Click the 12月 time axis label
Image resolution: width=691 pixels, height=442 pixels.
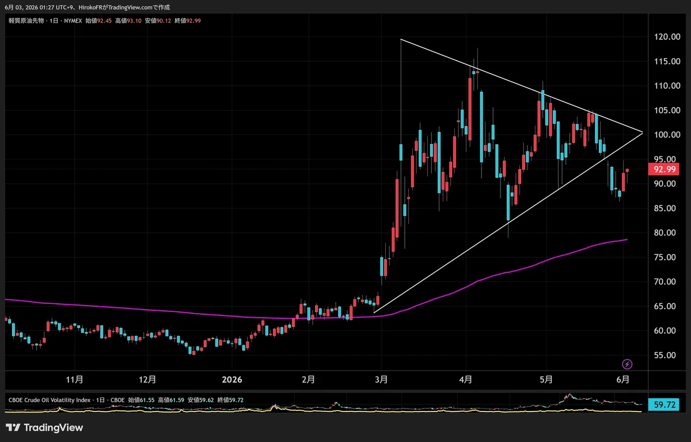148,380
